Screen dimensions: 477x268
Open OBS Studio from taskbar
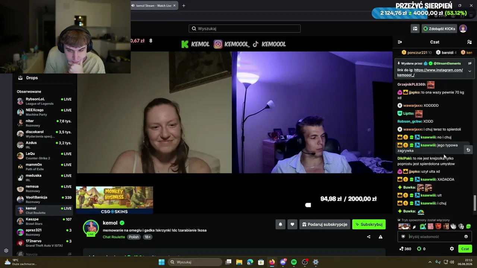pyautogui.click(x=305, y=262)
